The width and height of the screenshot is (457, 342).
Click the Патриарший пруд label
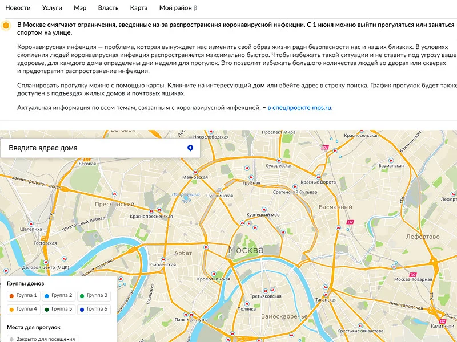click(x=186, y=197)
